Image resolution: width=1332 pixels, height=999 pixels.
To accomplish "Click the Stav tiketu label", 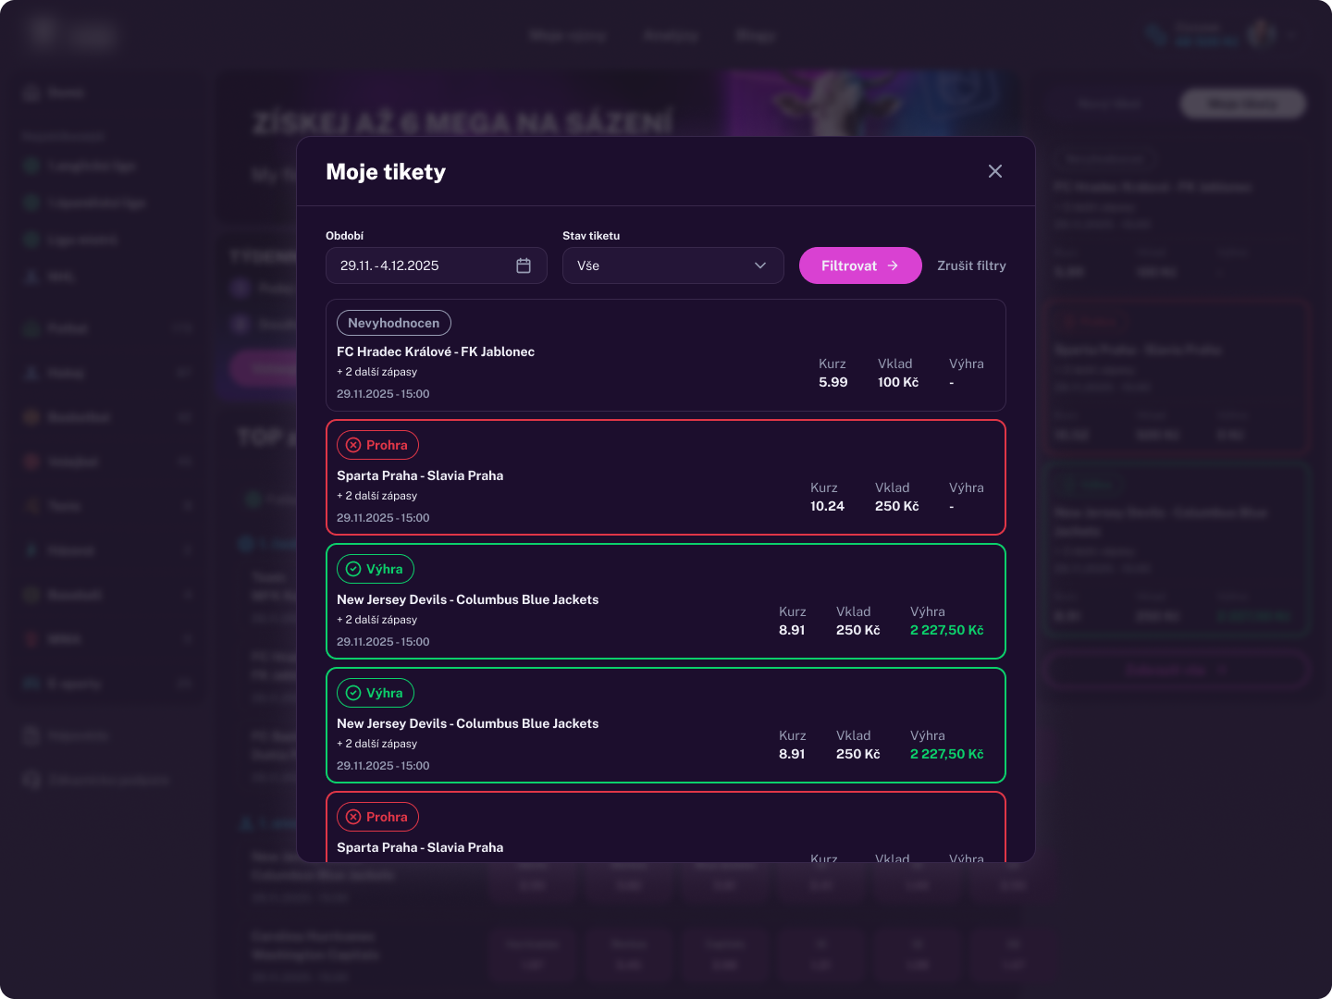I will point(591,236).
